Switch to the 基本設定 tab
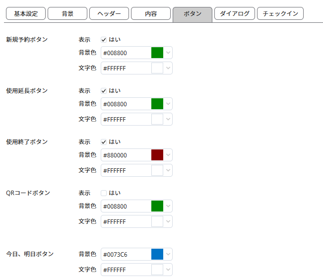This screenshot has height=280, width=323. 25,14
